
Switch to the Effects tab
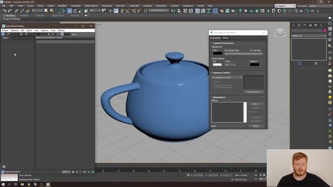coord(225,38)
